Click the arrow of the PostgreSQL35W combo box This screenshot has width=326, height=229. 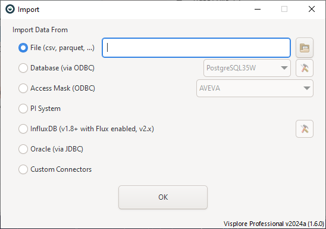(284, 68)
